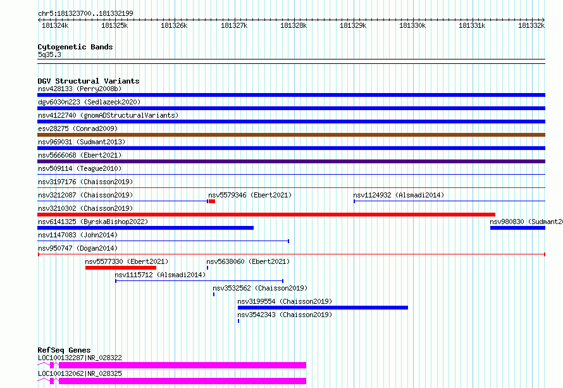Open the nsv1147083 (John2014) label
The width and height of the screenshot is (563, 388).
(x=78, y=235)
